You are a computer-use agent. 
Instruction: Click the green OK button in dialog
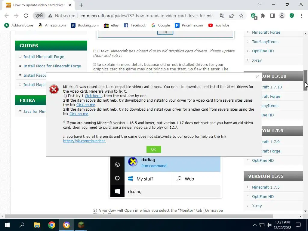click(154, 149)
